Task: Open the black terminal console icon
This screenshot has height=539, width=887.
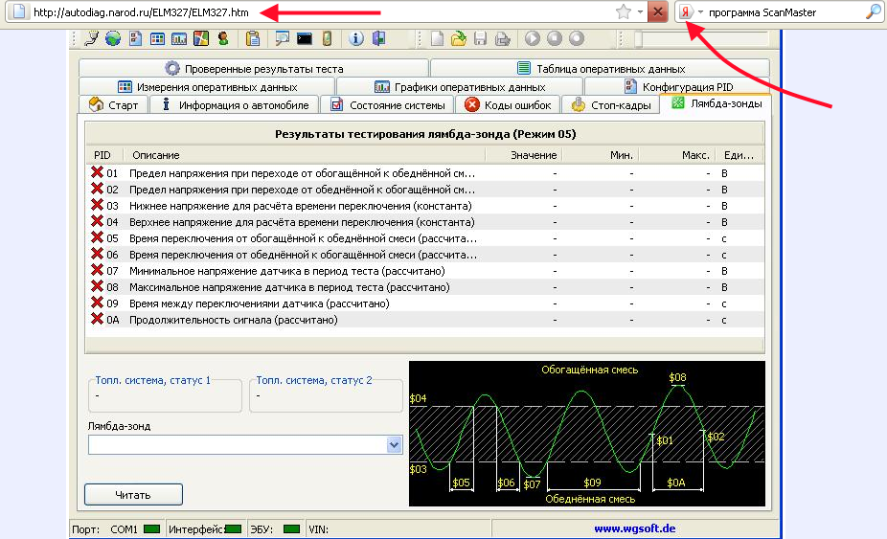Action: tap(305, 38)
